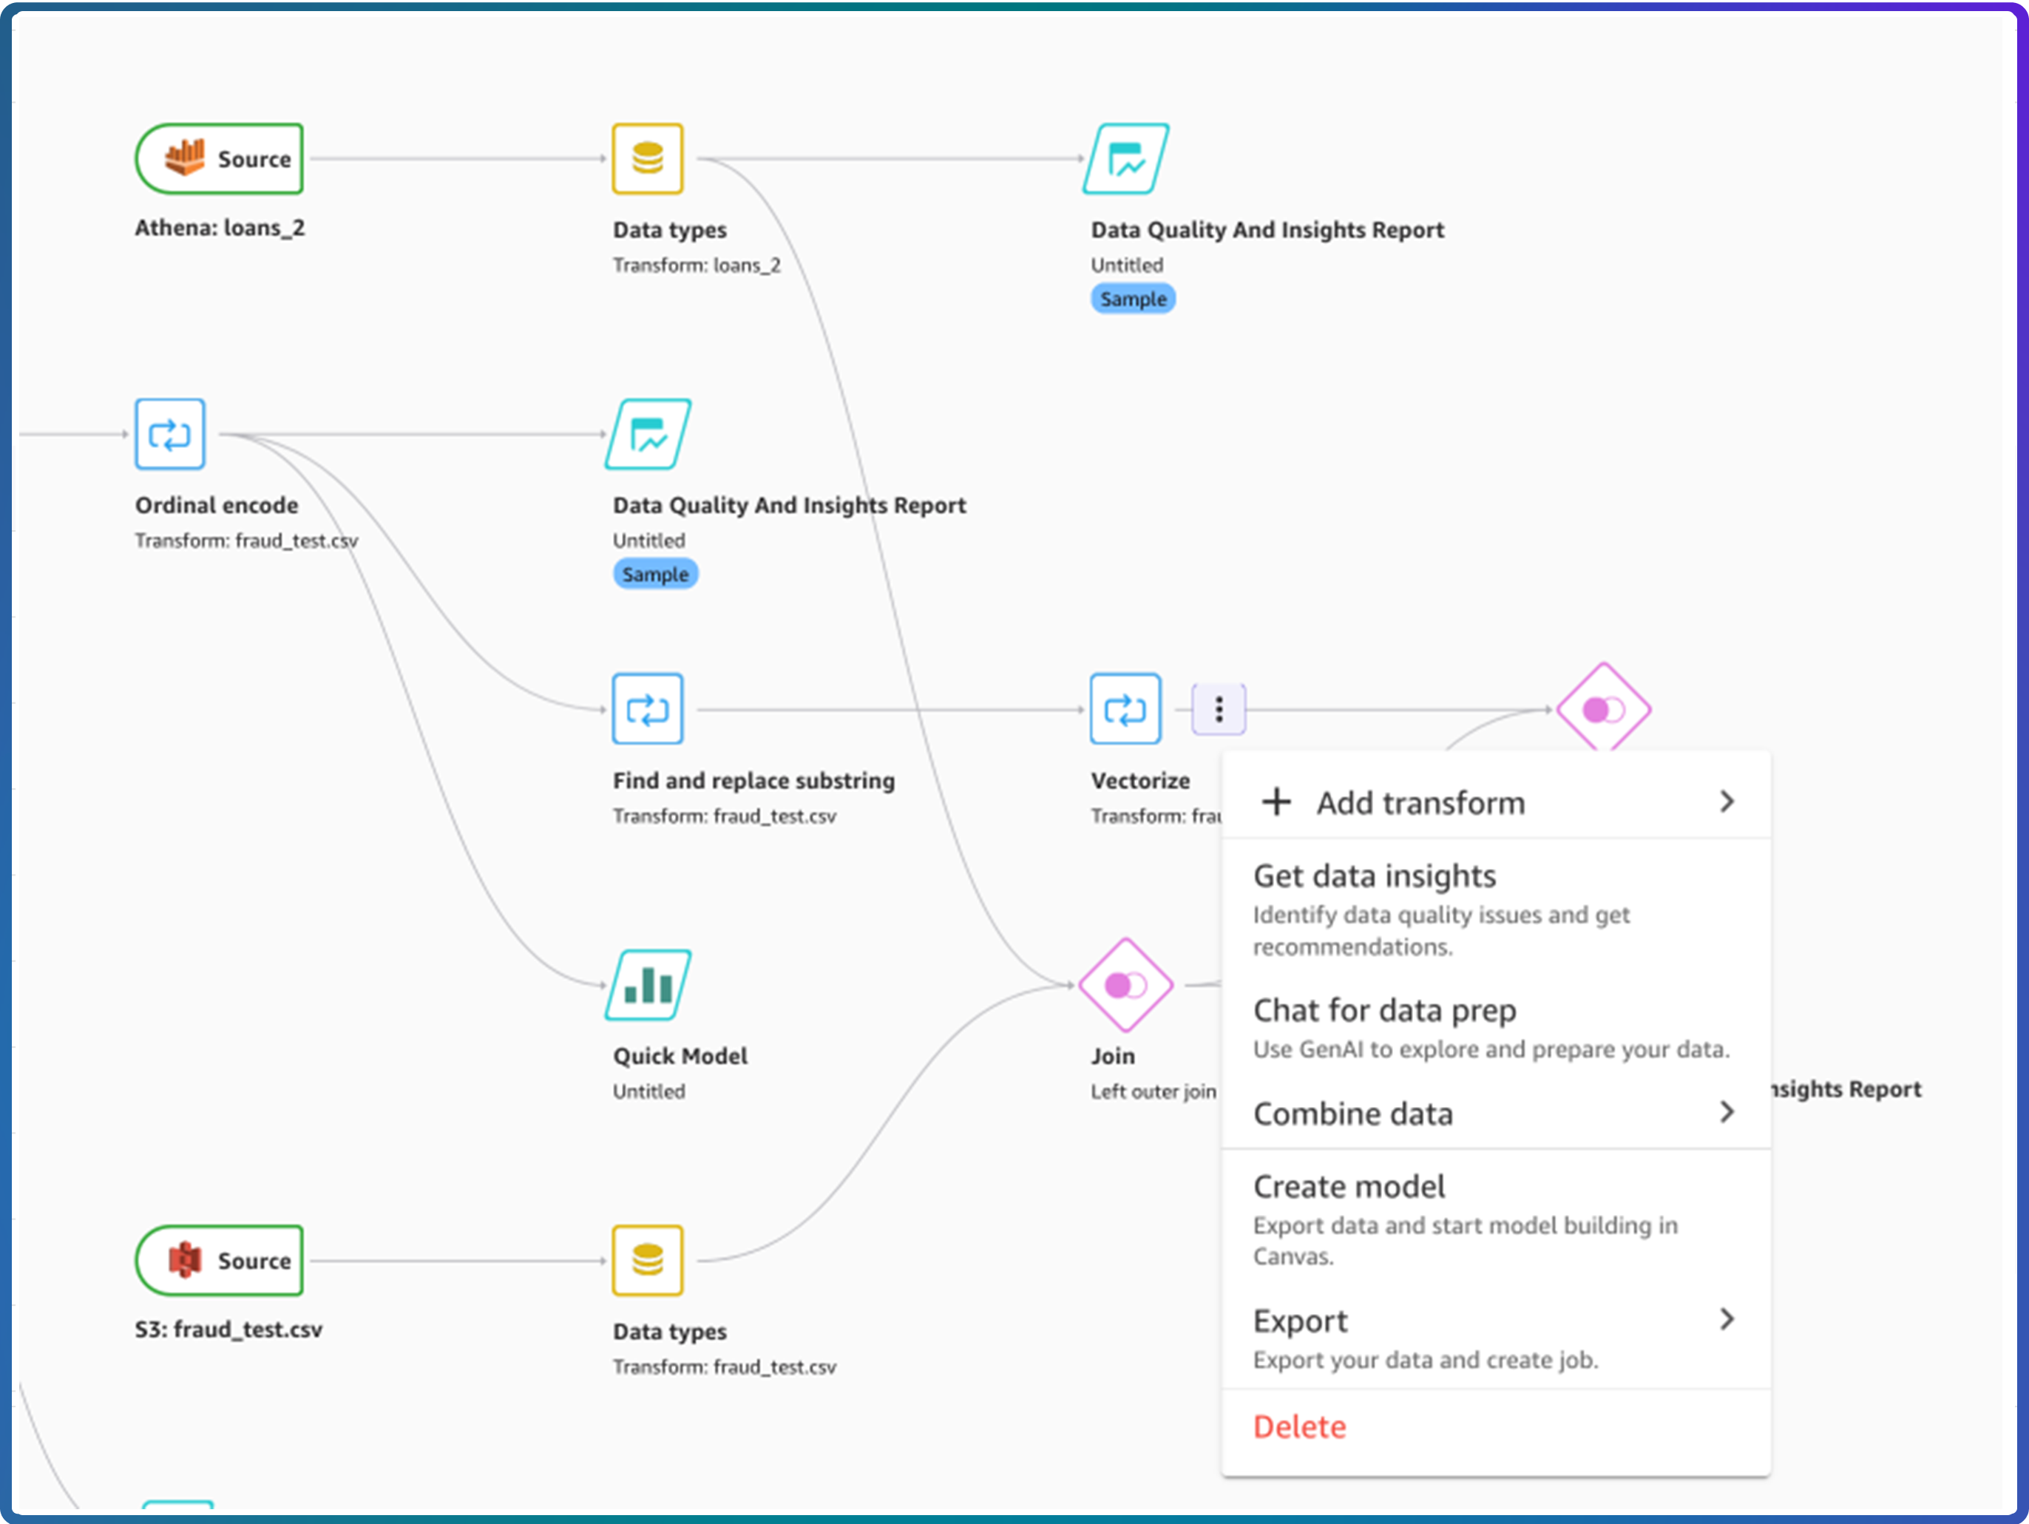Open Data Quality report beside Ordinal encode
This screenshot has height=1524, width=2029.
coord(648,434)
